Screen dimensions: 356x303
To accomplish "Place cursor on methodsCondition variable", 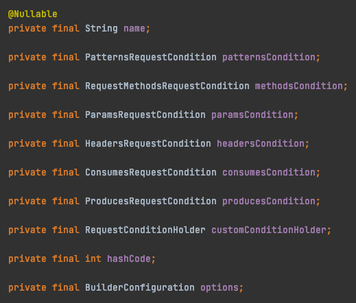I will [299, 86].
